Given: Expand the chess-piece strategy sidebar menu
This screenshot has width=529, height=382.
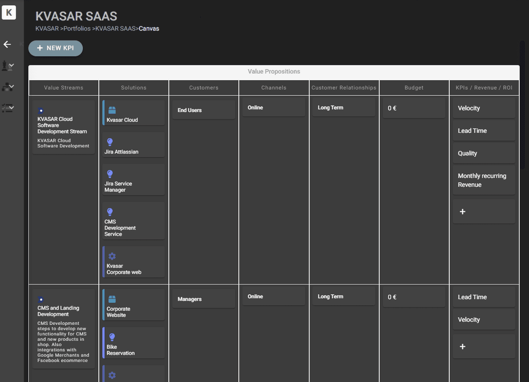Looking at the screenshot, I should click(x=7, y=66).
